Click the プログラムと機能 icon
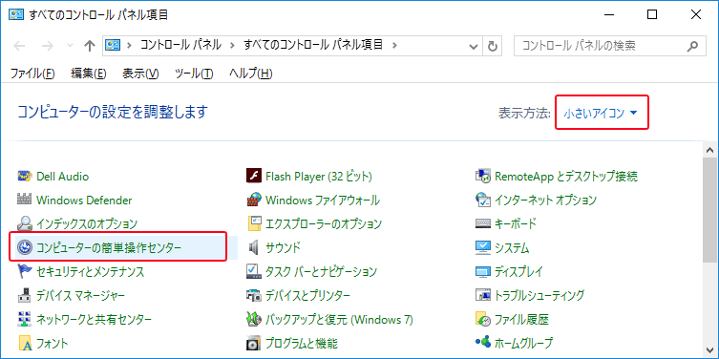This screenshot has height=359, width=719. tap(254, 343)
